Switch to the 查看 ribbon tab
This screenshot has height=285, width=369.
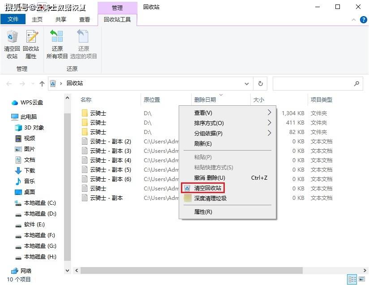tap(85, 19)
